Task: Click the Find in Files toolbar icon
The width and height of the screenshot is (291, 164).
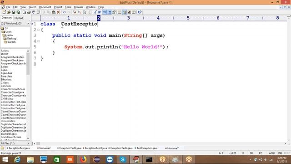Action: click(85, 12)
